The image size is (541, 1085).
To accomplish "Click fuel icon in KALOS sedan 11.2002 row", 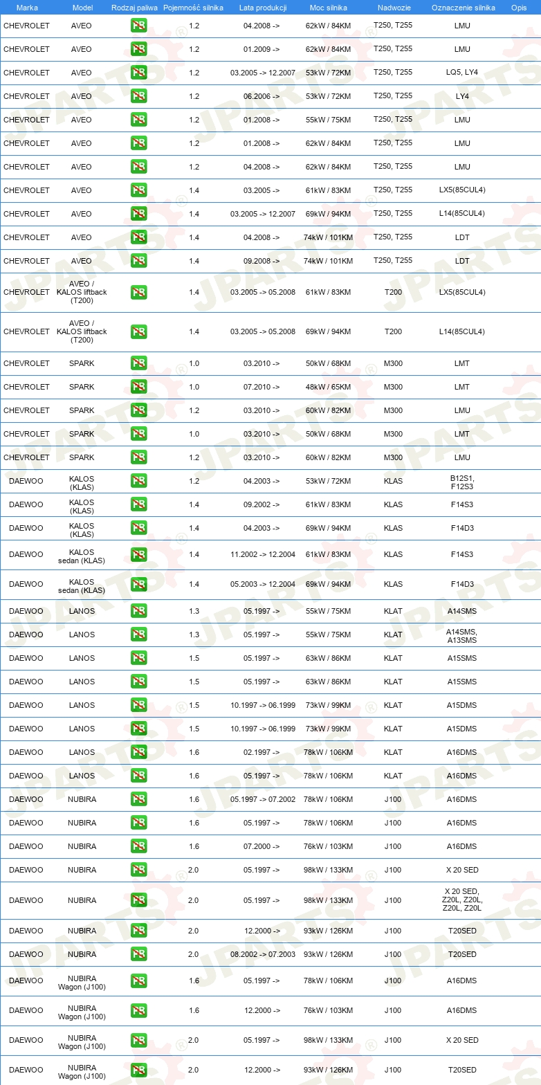I will [x=138, y=554].
